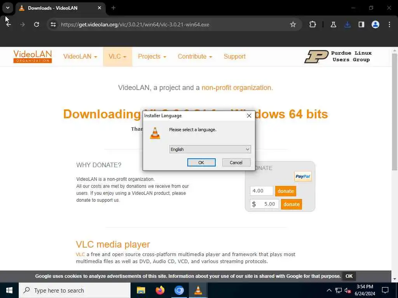Click the browser forward arrow
The height and width of the screenshot is (298, 398).
point(22,24)
